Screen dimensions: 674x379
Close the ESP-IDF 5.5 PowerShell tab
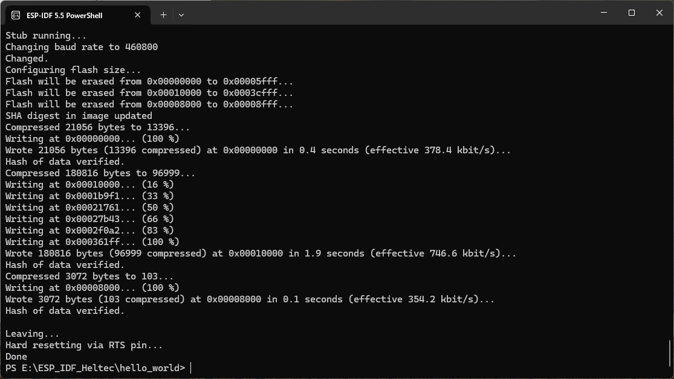point(137,15)
